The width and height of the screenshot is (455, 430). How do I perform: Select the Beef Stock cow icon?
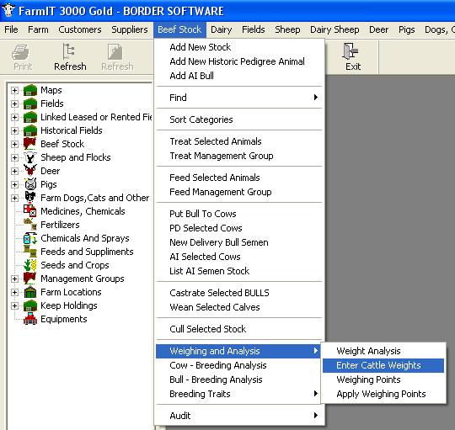point(29,144)
